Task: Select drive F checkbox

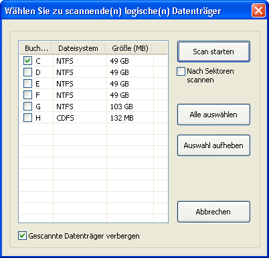Action: click(27, 95)
